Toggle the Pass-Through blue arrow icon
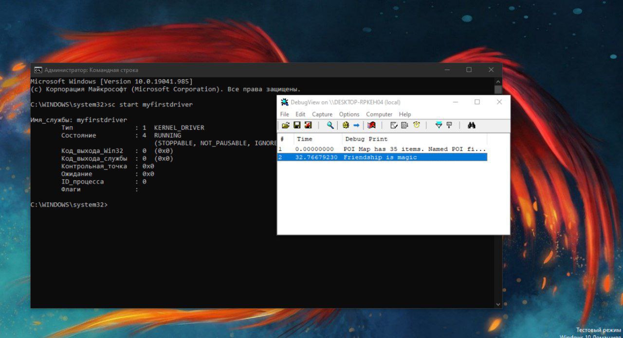 (x=356, y=125)
